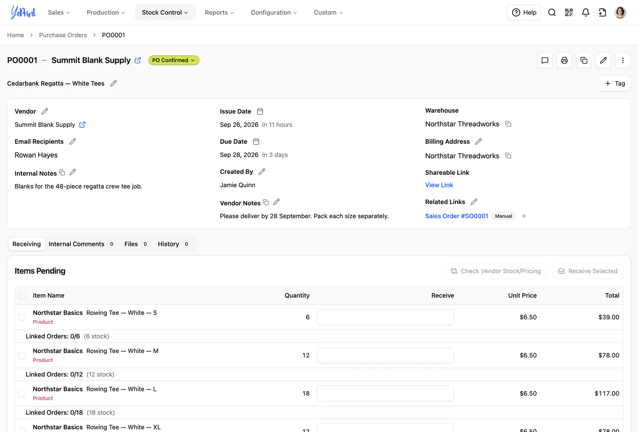The width and height of the screenshot is (638, 432).
Task: Open the comments icon button
Action: tap(545, 60)
